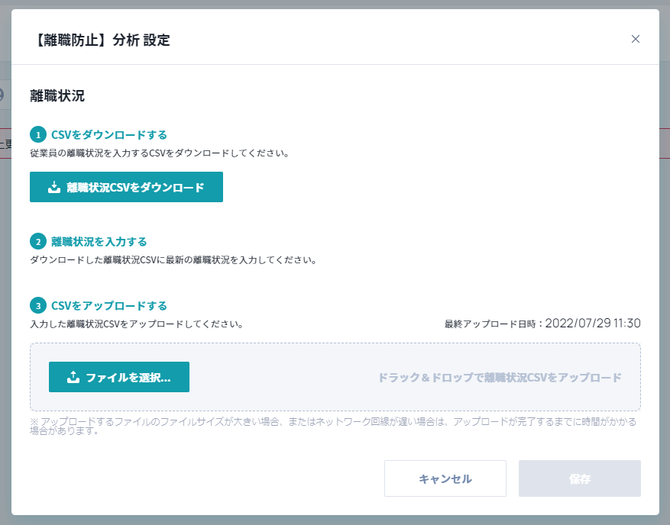Viewport: 670px width, 525px height.
Task: Click the 離職状況 section title
Action: click(57, 95)
